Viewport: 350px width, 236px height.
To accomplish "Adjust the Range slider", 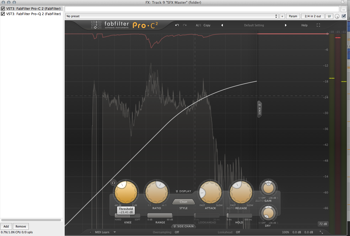I will click(160, 215).
